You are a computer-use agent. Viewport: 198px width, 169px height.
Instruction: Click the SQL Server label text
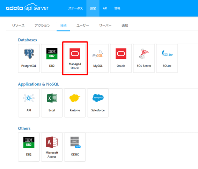click(x=144, y=66)
